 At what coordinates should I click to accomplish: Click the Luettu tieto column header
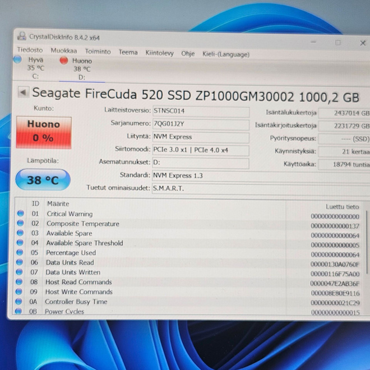click(342, 207)
